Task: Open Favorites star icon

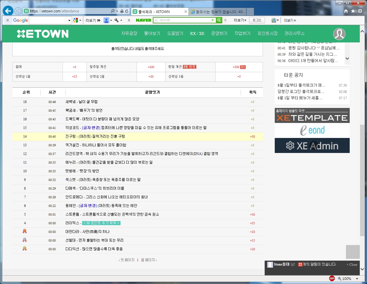Action: [x=353, y=11]
